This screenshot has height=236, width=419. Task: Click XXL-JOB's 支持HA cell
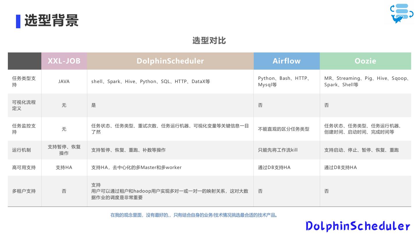(x=64, y=168)
